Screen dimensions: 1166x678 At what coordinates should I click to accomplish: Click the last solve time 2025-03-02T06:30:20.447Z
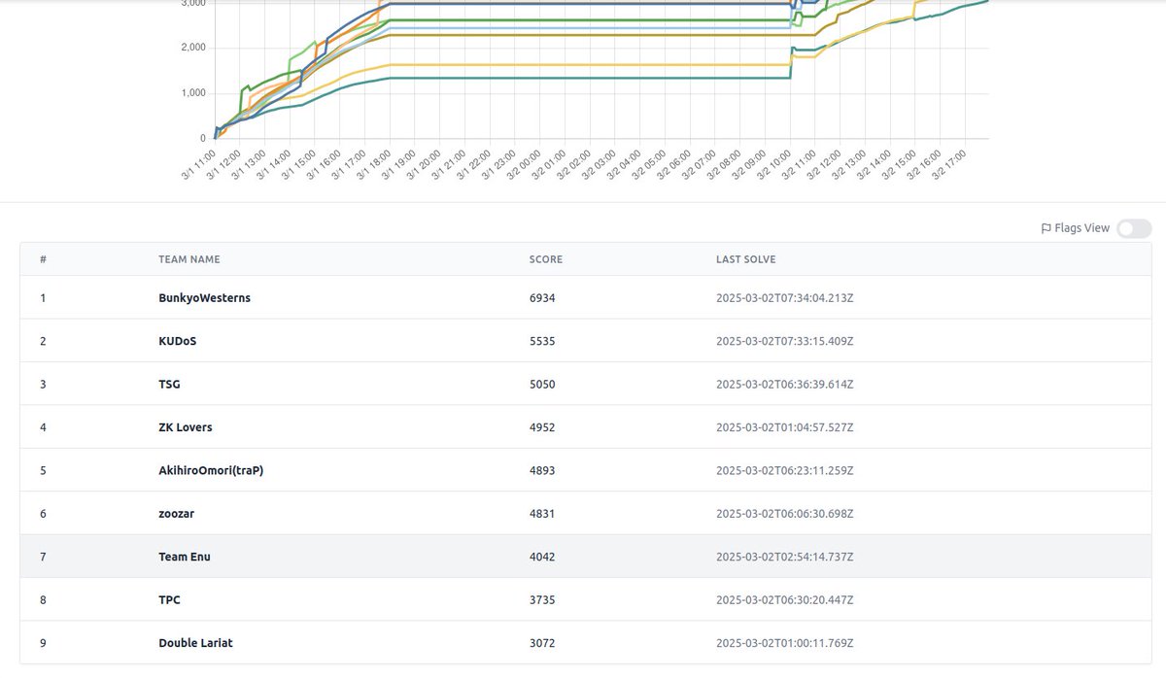point(784,600)
